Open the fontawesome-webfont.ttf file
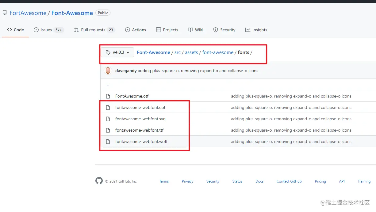 click(140, 130)
